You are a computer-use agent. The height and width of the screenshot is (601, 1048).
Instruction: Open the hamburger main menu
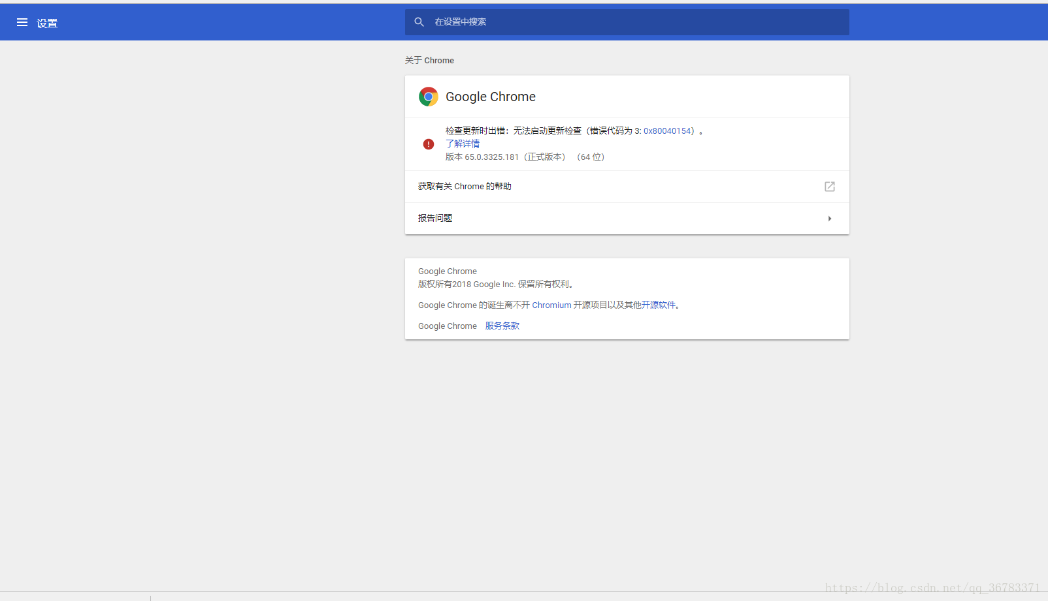22,22
